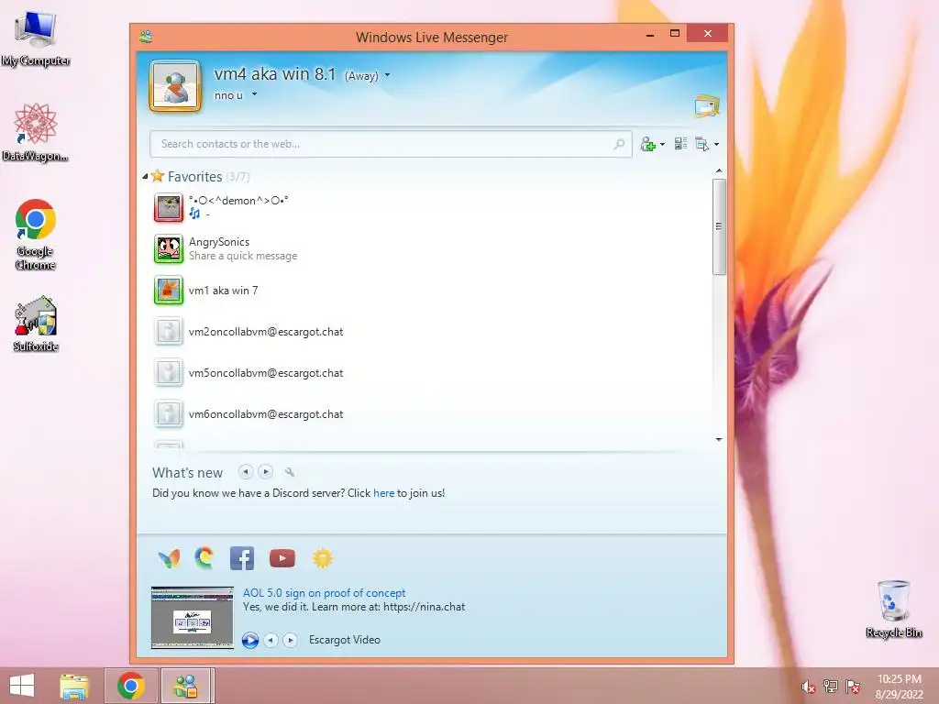The image size is (939, 704).
Task: Select the Sulfoxide desktop icon
Action: [x=36, y=324]
